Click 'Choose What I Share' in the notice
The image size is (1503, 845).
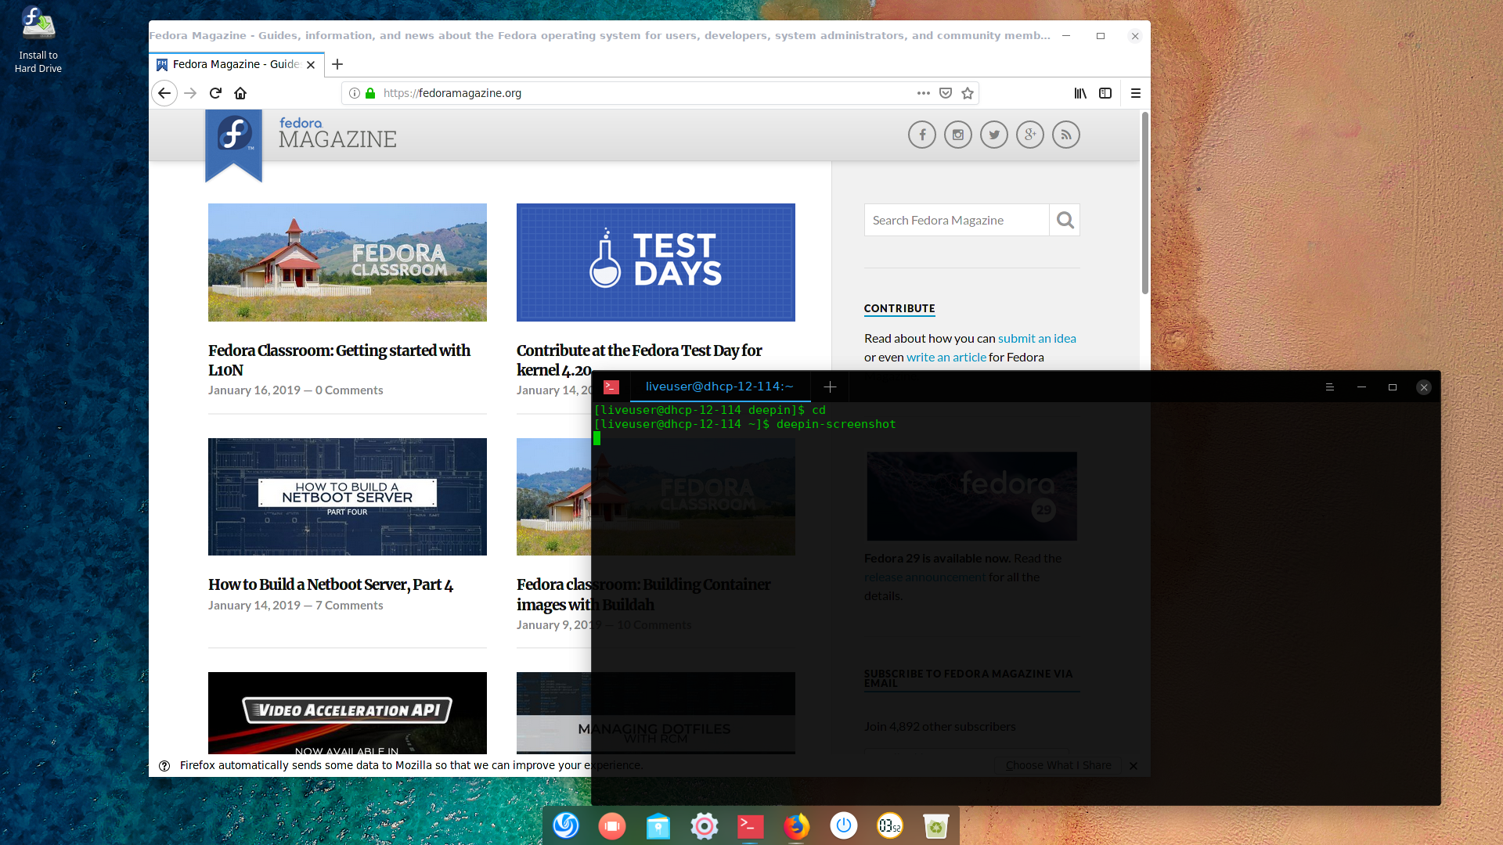point(1057,765)
